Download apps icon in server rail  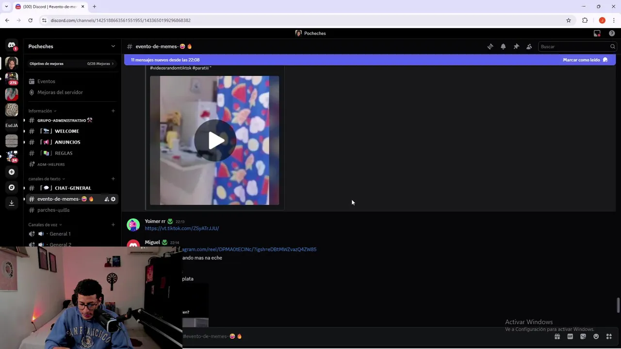click(x=12, y=203)
